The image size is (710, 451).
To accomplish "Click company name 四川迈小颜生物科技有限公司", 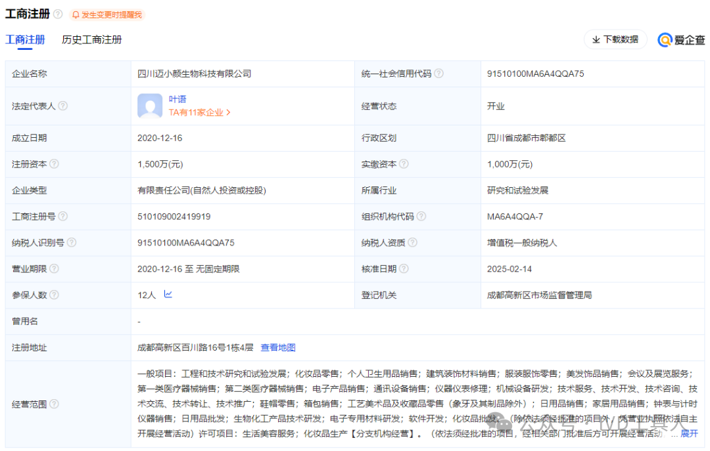I will [x=194, y=74].
